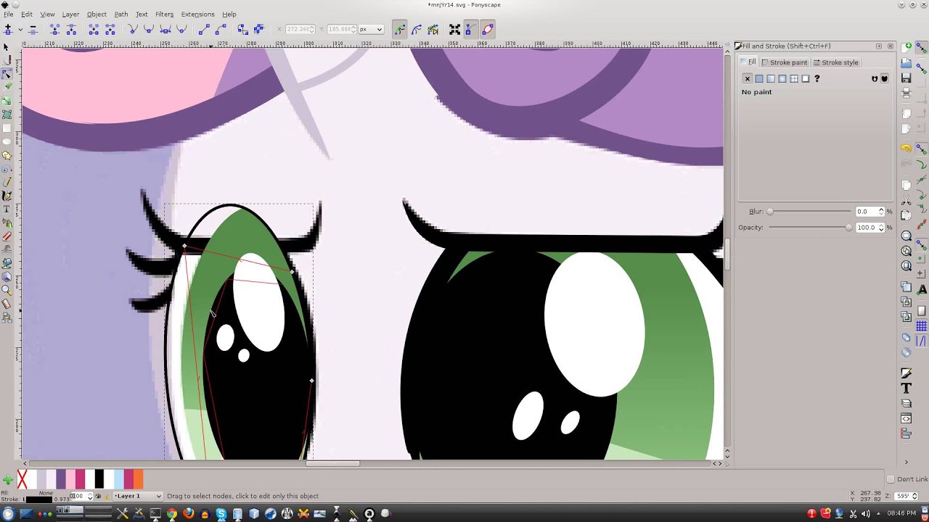Click the Insert new nodes button

pos(8,30)
